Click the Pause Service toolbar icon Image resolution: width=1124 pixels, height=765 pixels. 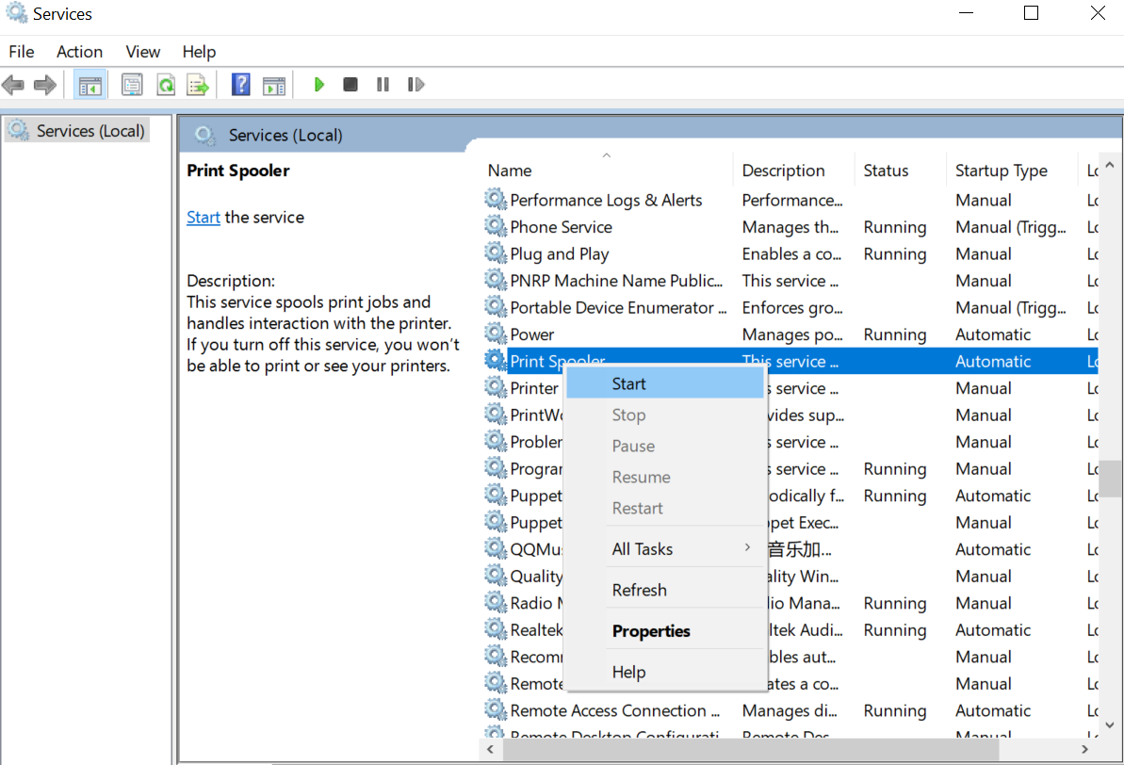click(383, 84)
